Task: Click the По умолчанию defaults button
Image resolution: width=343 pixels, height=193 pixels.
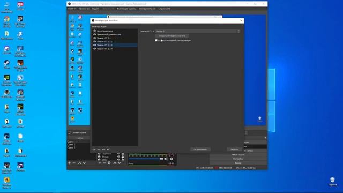Action: (x=200, y=149)
